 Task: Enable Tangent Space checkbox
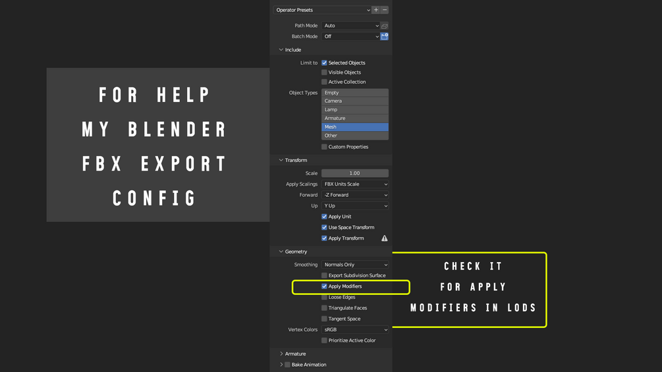[x=324, y=319]
